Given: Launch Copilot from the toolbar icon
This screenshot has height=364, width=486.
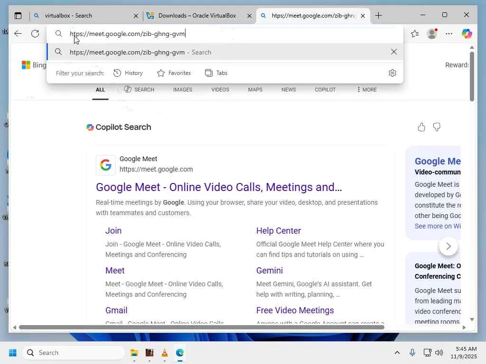Looking at the screenshot, I should (x=467, y=34).
